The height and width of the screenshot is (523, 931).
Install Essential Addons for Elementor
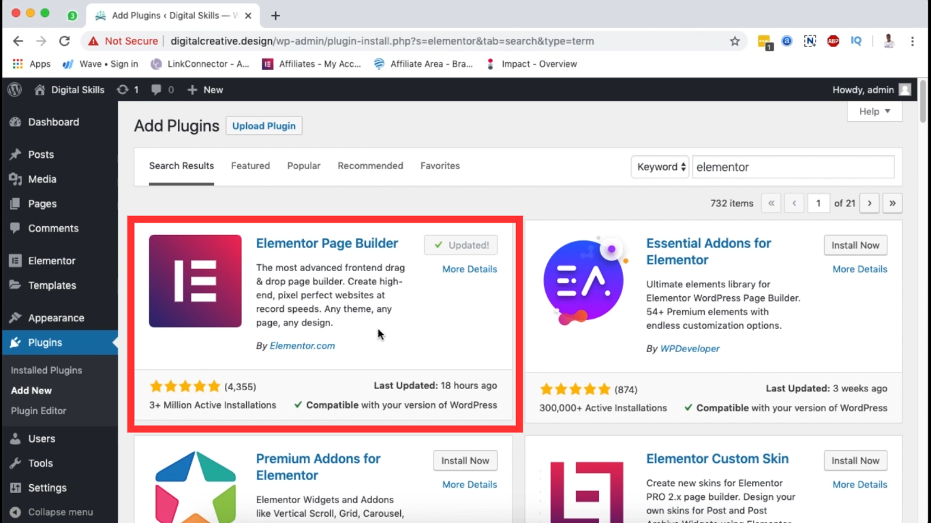click(855, 245)
